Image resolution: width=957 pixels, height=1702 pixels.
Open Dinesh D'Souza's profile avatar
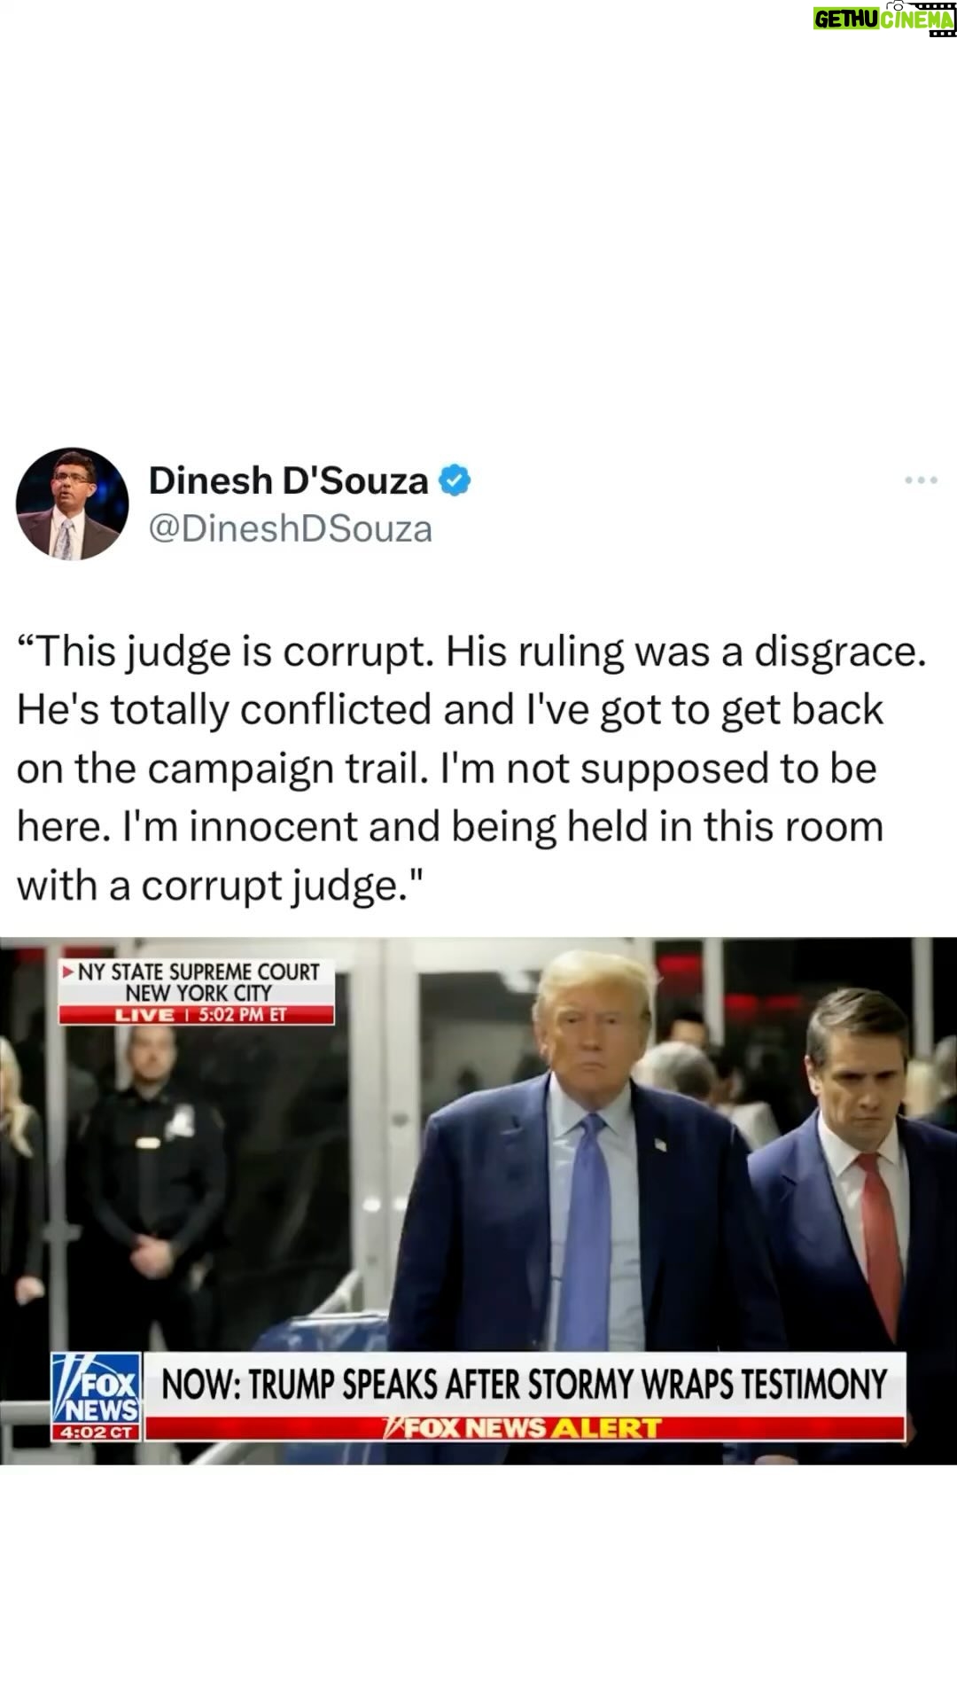click(72, 504)
